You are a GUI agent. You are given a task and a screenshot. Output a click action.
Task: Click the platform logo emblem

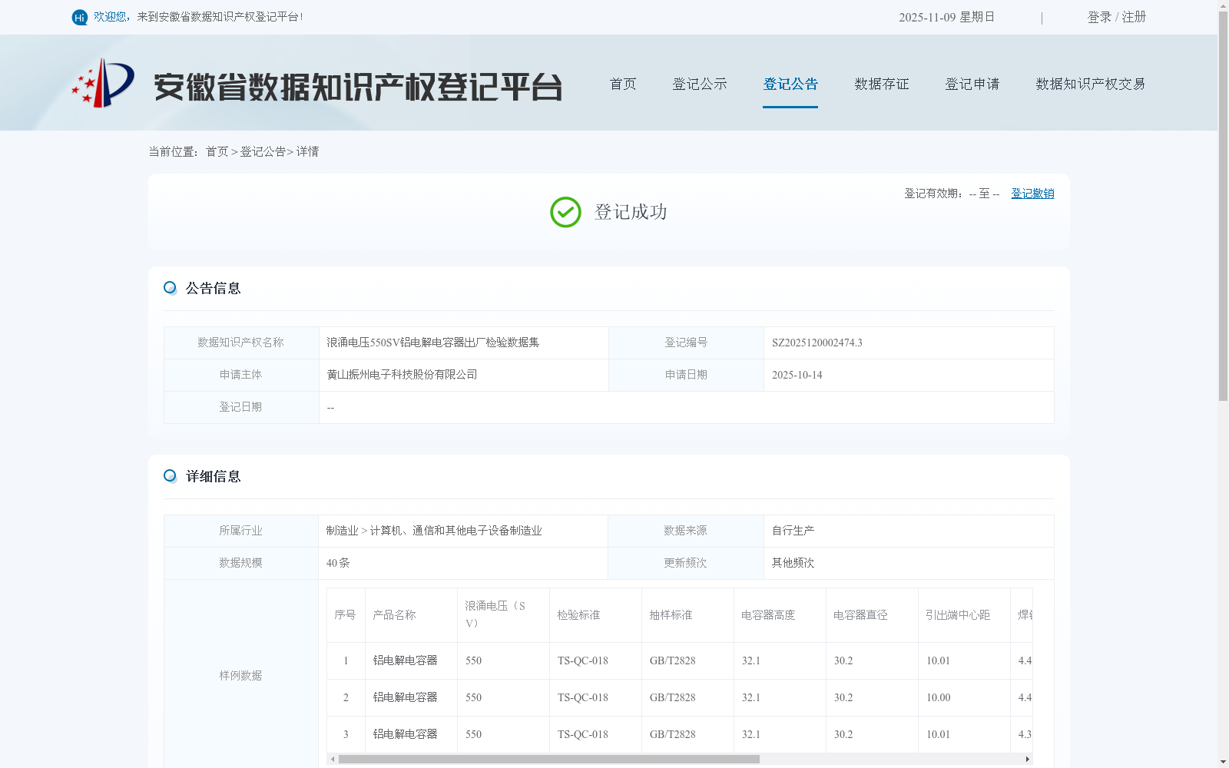[103, 83]
